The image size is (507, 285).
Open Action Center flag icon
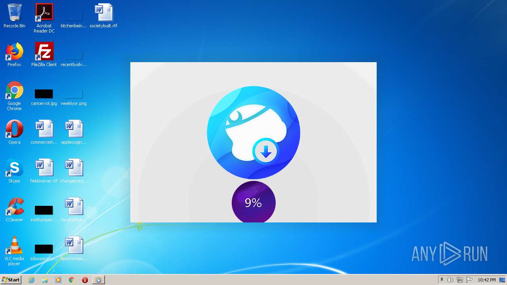click(x=469, y=280)
